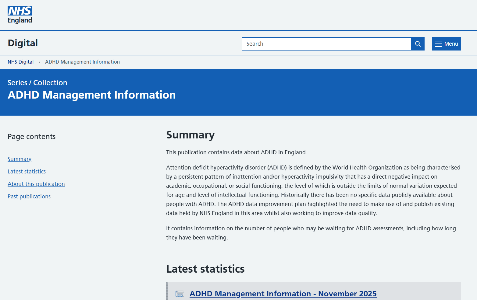The image size is (477, 300).
Task: Click the document icon beside November 2025 publication
Action: coord(180,294)
